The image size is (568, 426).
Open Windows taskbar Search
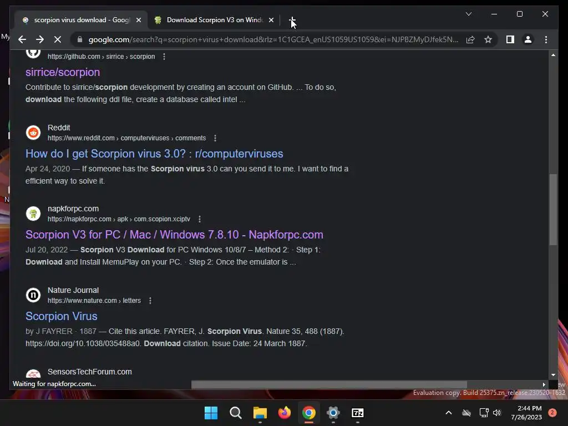pos(235,413)
